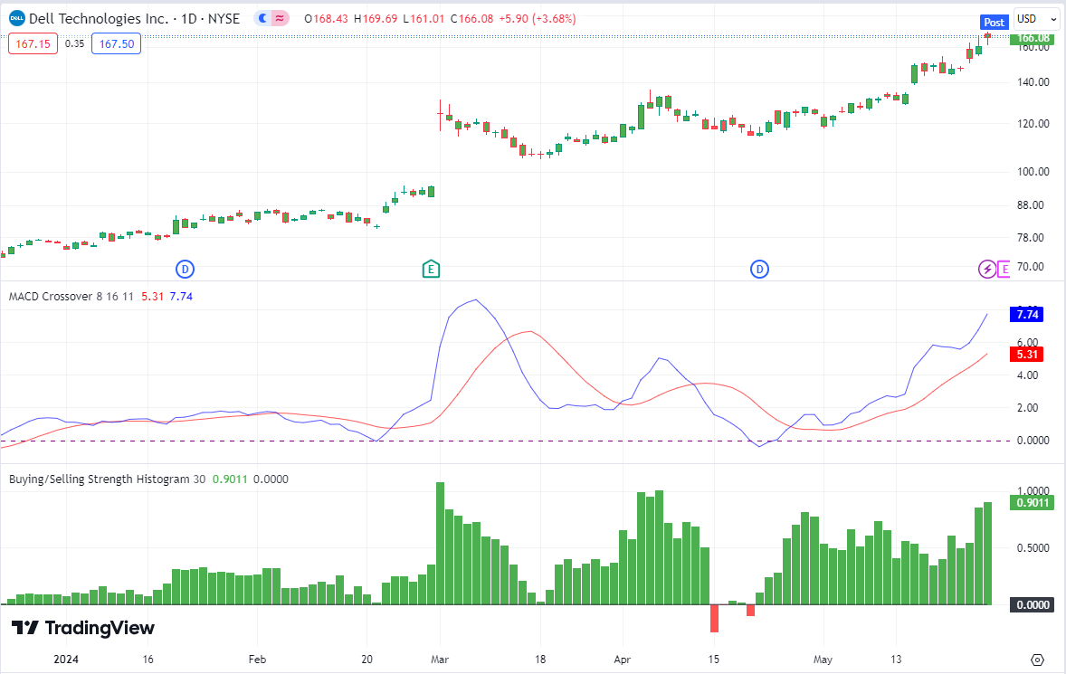Click the pink E earnings marker at right

click(x=1004, y=269)
